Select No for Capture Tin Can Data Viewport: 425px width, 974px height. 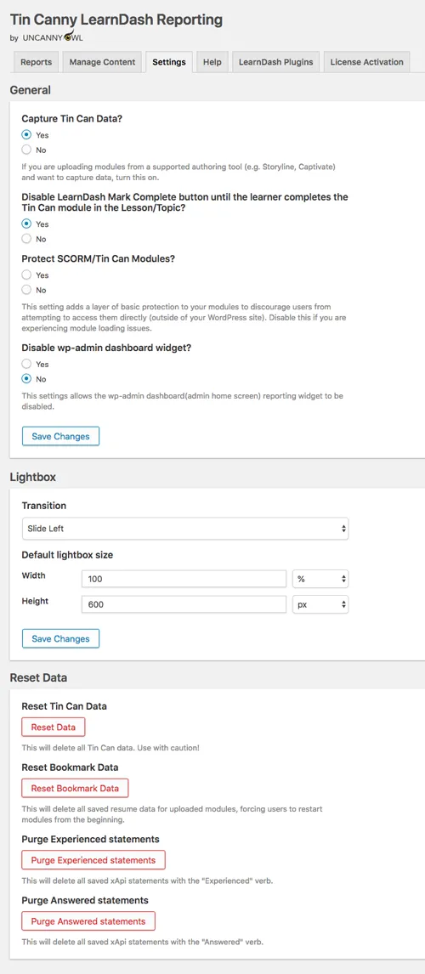pyautogui.click(x=26, y=150)
